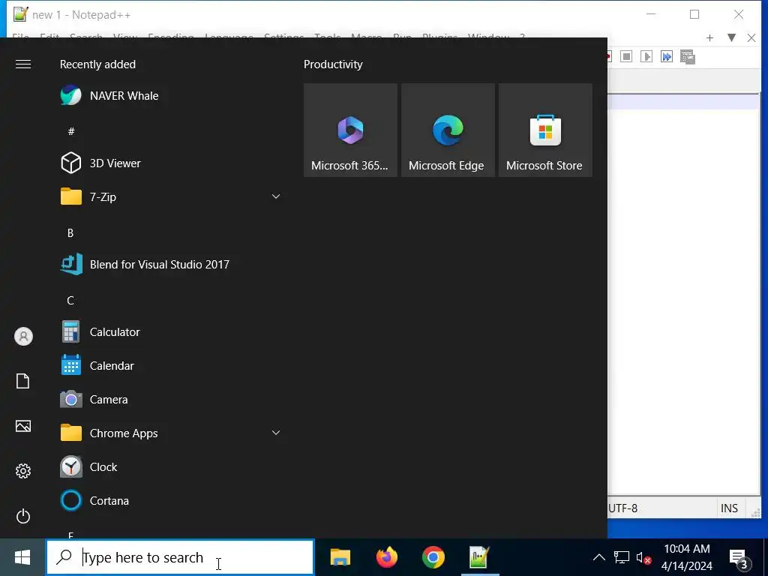Close current document with Notepad++ X button
The height and width of the screenshot is (576, 768).
[751, 37]
